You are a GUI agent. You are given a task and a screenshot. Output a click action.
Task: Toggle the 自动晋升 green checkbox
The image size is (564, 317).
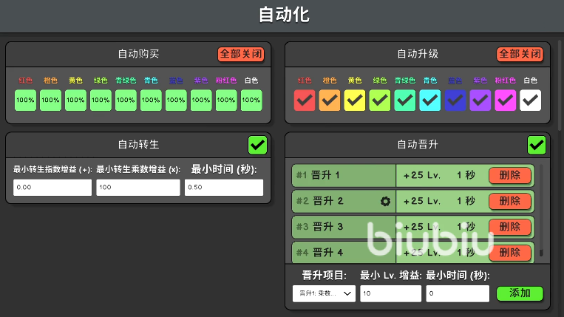[536, 145]
